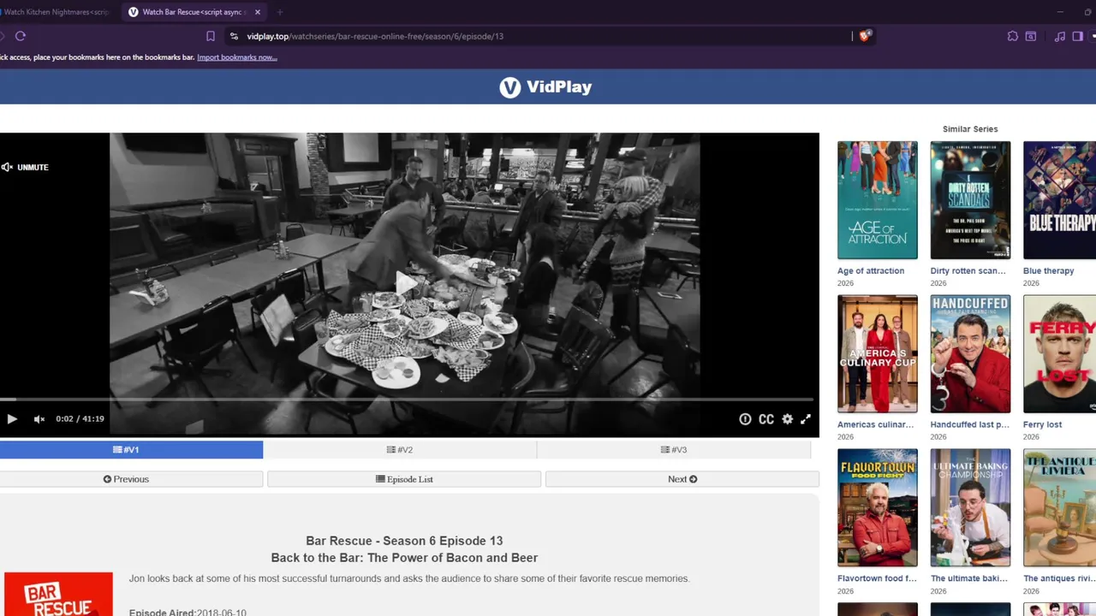Screen dimensions: 1096x616
Task: Bookmark this page with the bookmark icon
Action: [x=211, y=36]
